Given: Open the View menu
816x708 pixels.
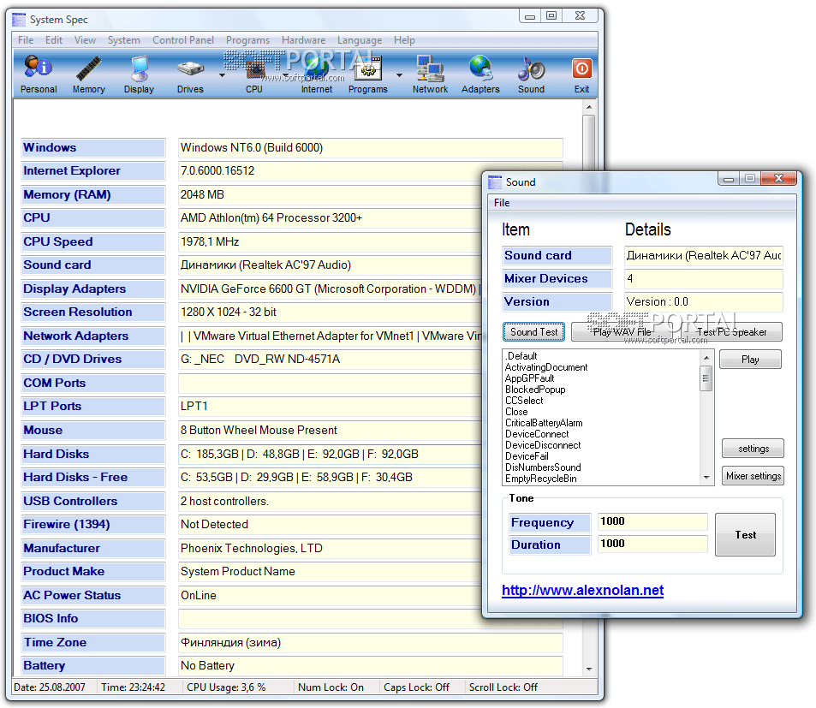Looking at the screenshot, I should tap(85, 40).
